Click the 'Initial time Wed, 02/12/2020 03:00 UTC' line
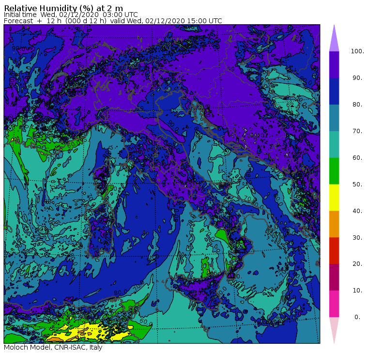368x354 pixels. (x=71, y=15)
